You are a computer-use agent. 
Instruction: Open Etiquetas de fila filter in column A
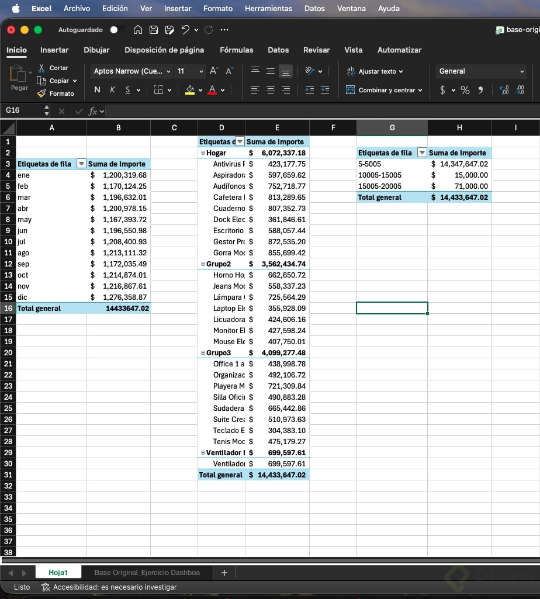81,164
